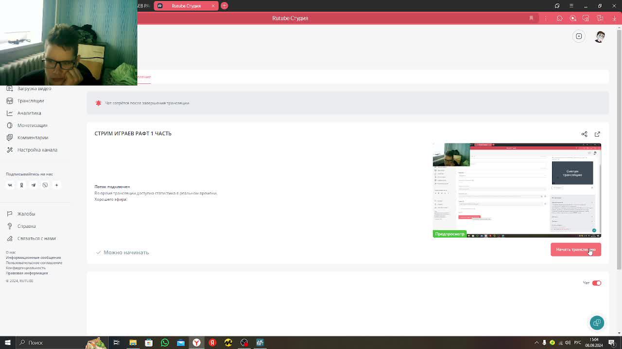
Task: Open WhatsApp from the taskbar
Action: [x=165, y=343]
